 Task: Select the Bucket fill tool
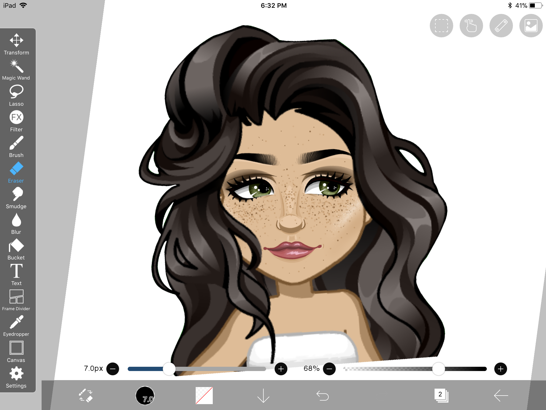[16, 249]
